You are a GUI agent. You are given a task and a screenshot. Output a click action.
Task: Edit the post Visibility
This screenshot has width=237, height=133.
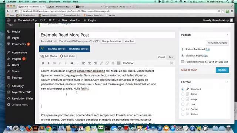click(x=206, y=56)
